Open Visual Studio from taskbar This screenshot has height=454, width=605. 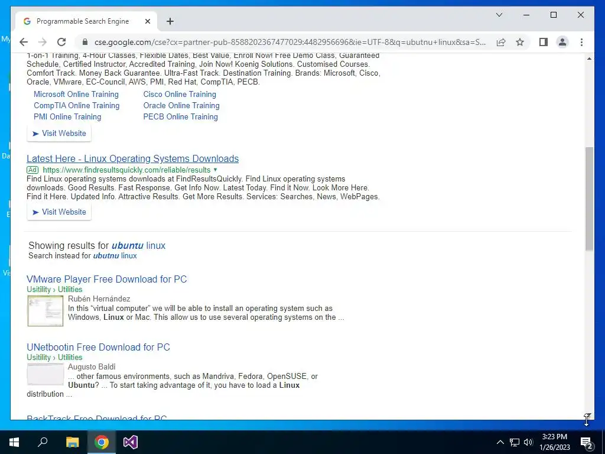point(131,442)
